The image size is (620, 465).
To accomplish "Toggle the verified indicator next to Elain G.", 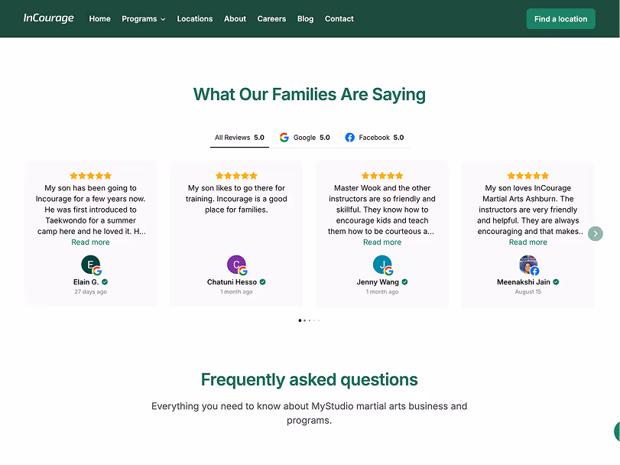I will click(x=104, y=281).
